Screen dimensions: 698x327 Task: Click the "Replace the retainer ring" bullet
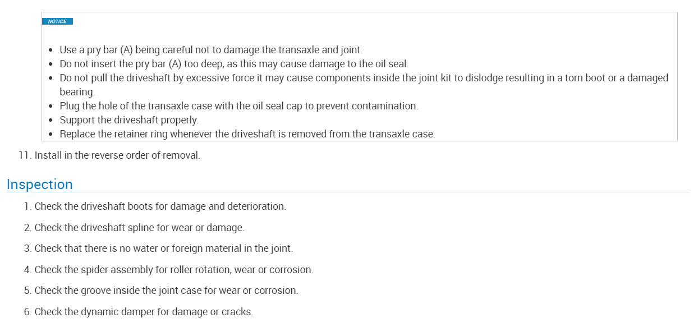pos(247,134)
